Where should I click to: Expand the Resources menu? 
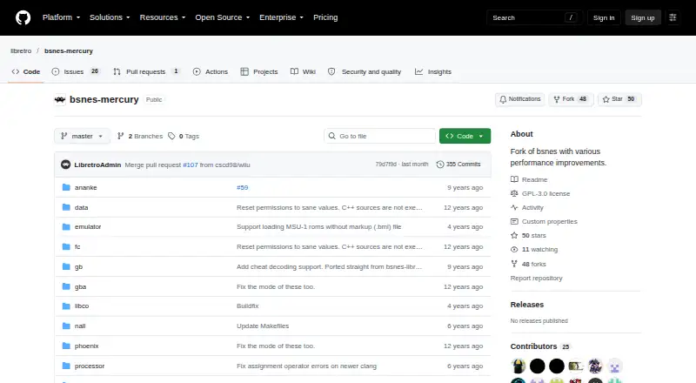163,17
